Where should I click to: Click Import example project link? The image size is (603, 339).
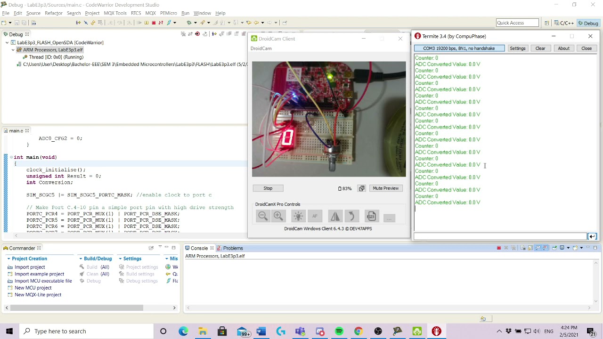coord(39,274)
